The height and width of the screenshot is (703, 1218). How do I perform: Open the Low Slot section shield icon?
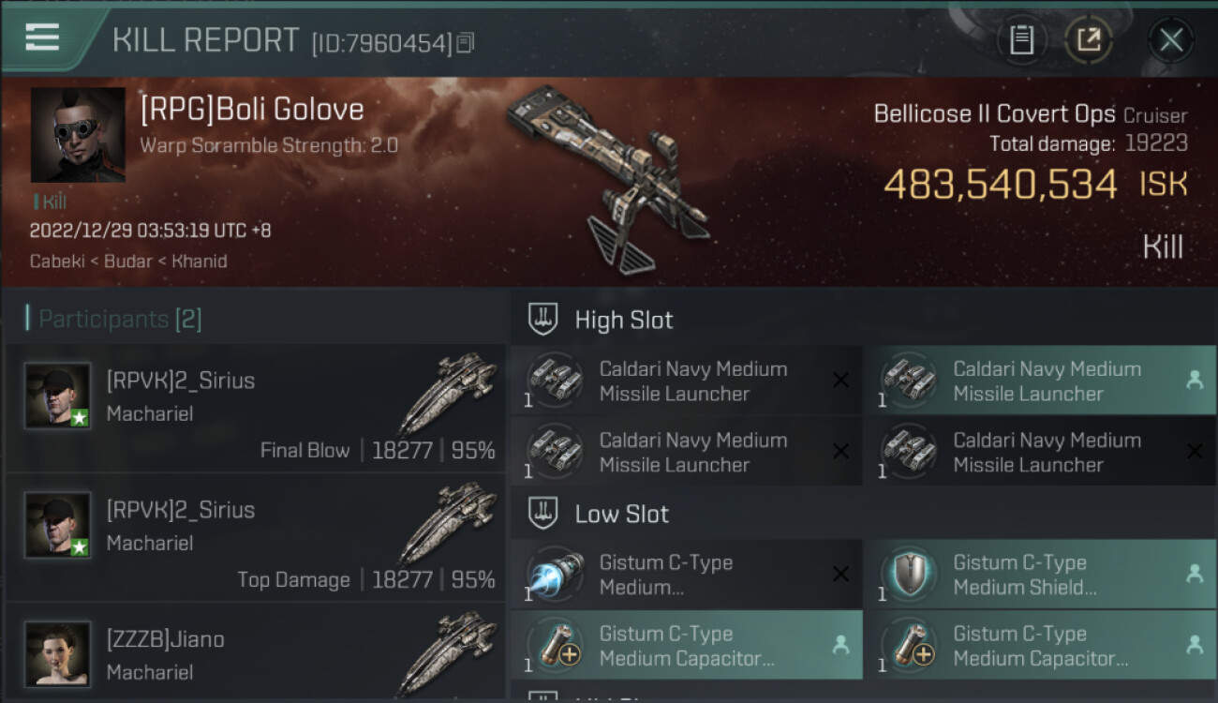(x=543, y=514)
